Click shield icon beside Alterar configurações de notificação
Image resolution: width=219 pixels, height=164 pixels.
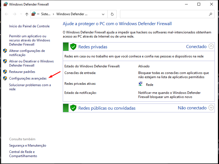[5, 51]
